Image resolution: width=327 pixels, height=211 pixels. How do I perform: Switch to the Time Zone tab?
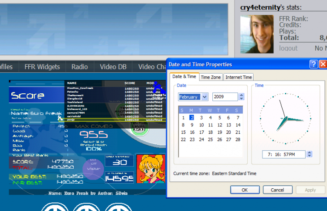(211, 77)
